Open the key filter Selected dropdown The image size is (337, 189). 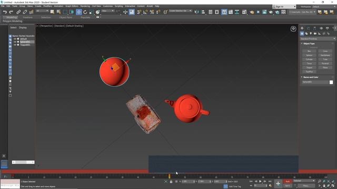click(x=304, y=181)
